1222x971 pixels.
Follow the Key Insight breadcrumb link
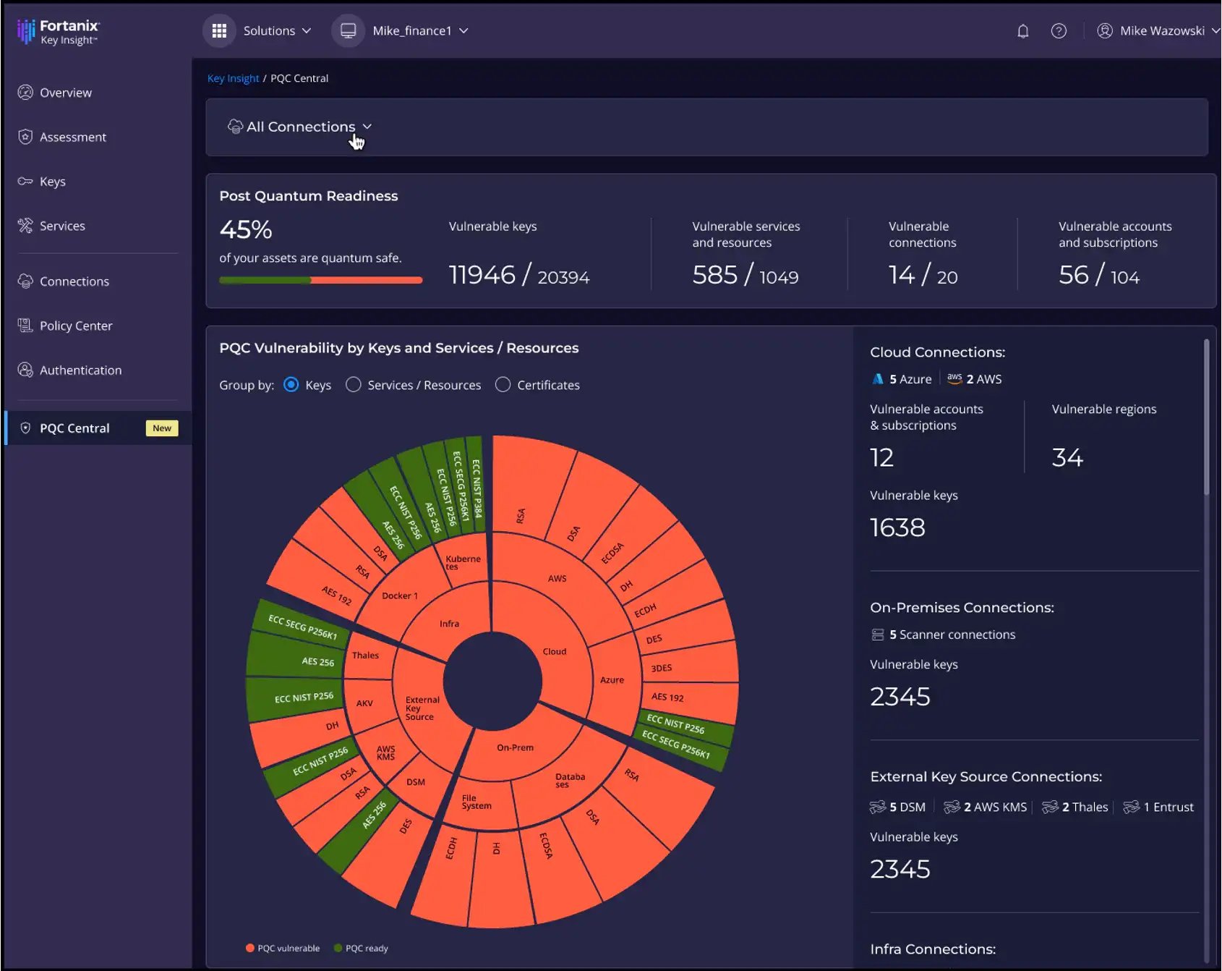click(233, 78)
